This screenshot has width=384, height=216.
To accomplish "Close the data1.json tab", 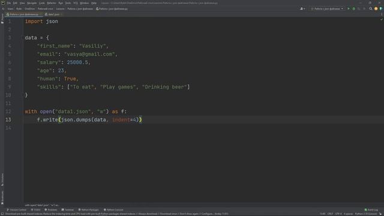I will [x=61, y=14].
